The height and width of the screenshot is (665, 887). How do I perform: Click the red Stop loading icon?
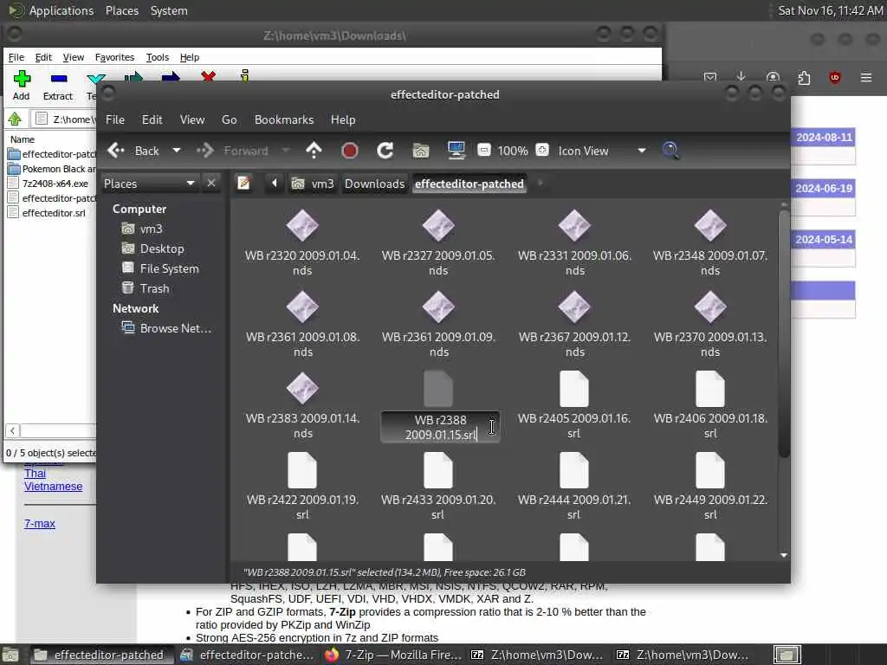point(350,151)
